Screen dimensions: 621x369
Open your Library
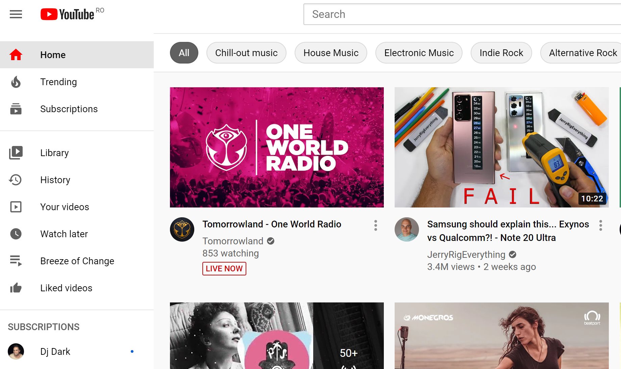[x=16, y=153]
